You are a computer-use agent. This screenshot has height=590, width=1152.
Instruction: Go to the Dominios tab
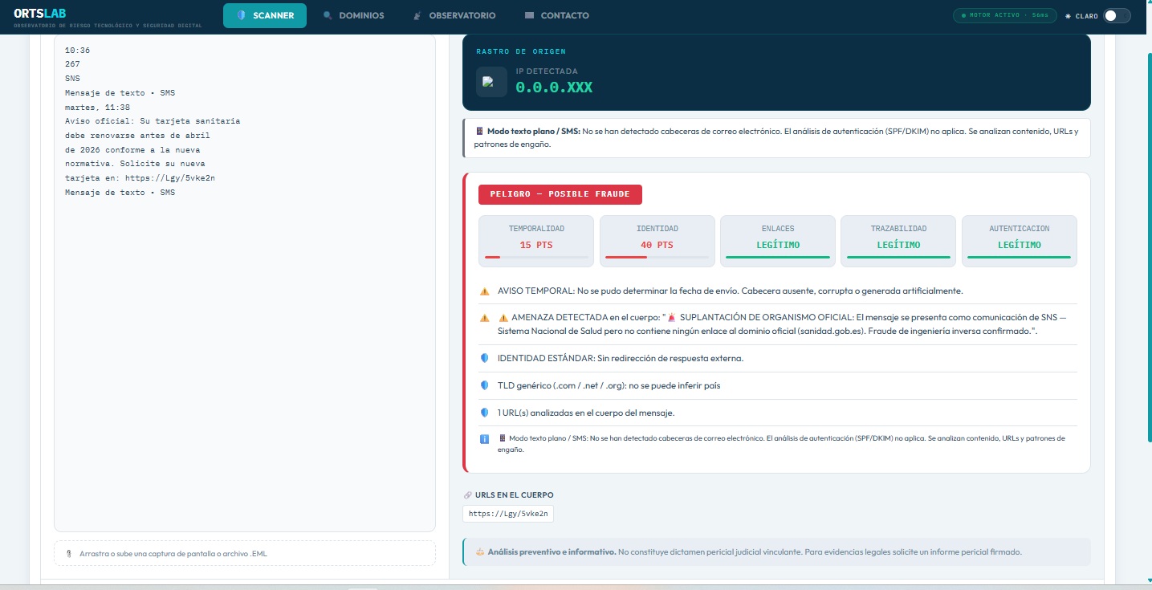(x=353, y=15)
